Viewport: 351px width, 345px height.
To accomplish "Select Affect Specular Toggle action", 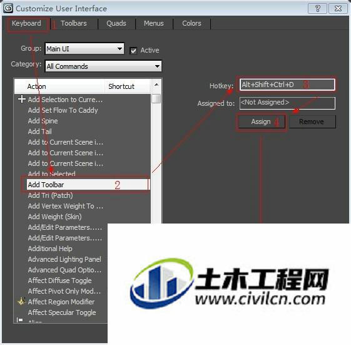I will pos(62,312).
